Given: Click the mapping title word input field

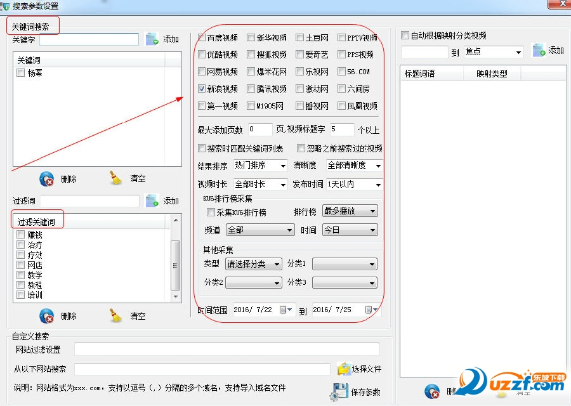Looking at the screenshot, I should point(424,52).
